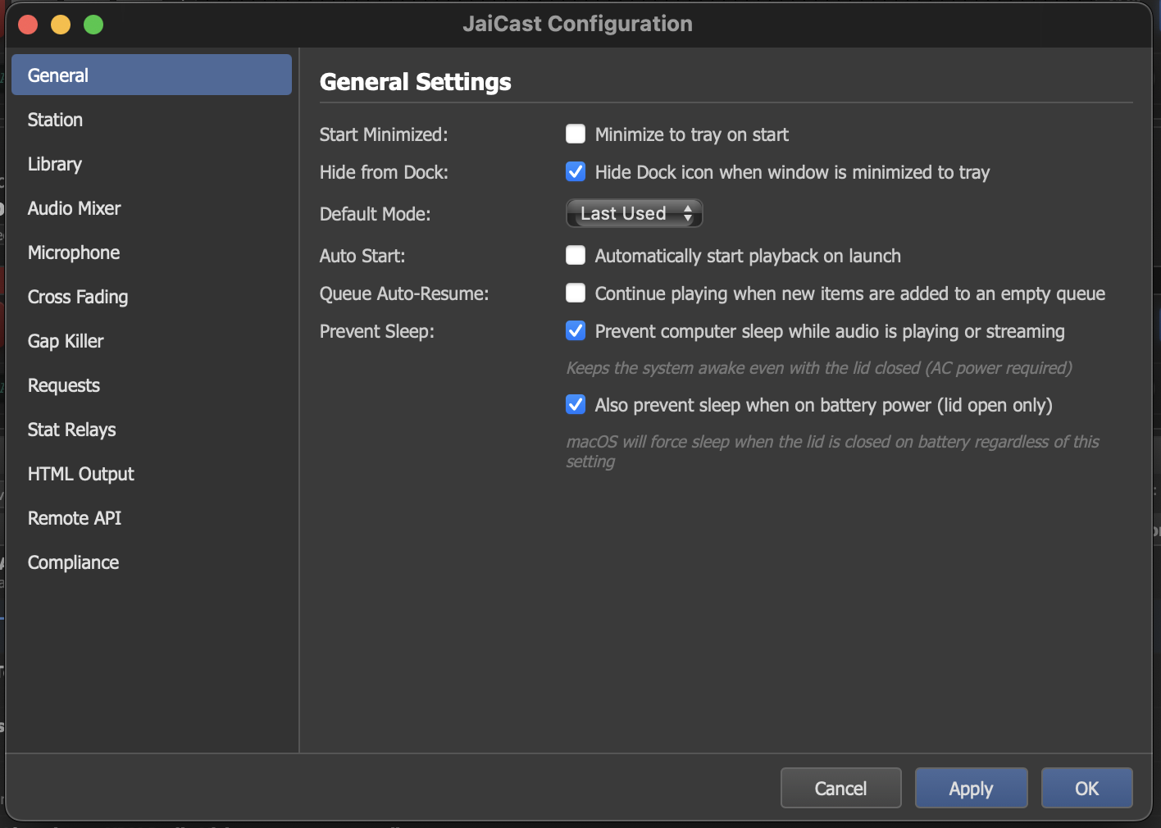Go to Cross Fading settings
Viewport: 1161px width, 828px height.
[x=152, y=297]
